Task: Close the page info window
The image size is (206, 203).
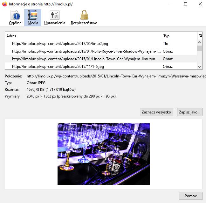Action: (x=200, y=4)
